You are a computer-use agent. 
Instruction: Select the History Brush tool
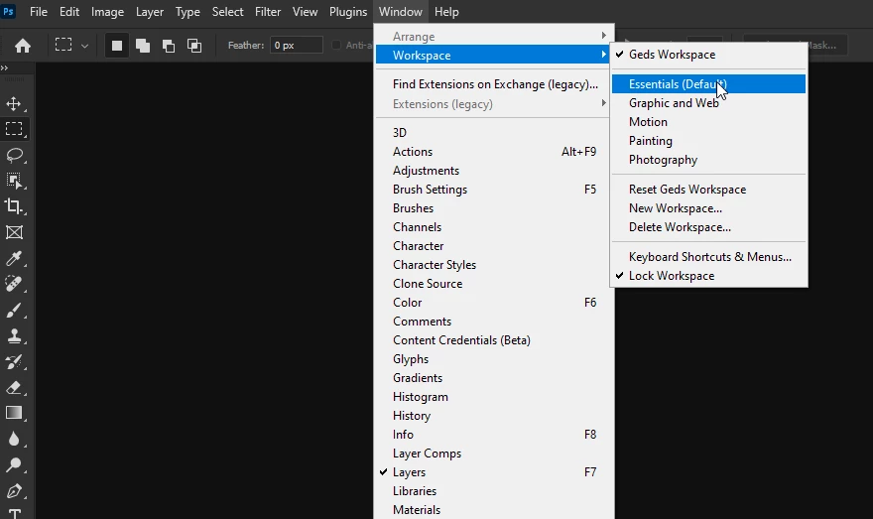click(14, 362)
